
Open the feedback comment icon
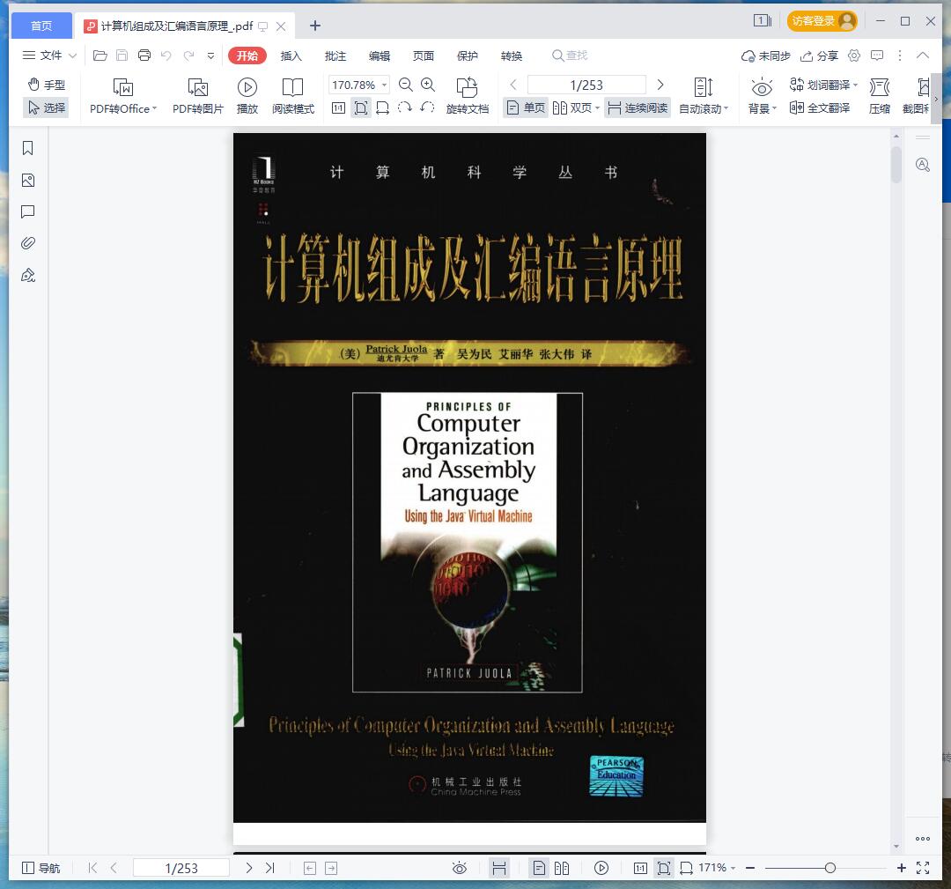pos(877,56)
